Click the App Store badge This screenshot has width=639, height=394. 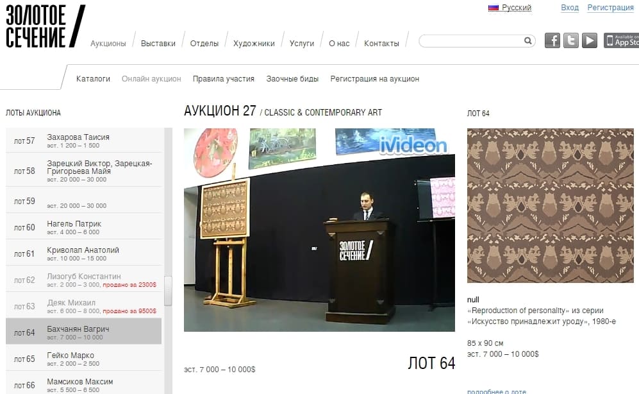point(621,40)
